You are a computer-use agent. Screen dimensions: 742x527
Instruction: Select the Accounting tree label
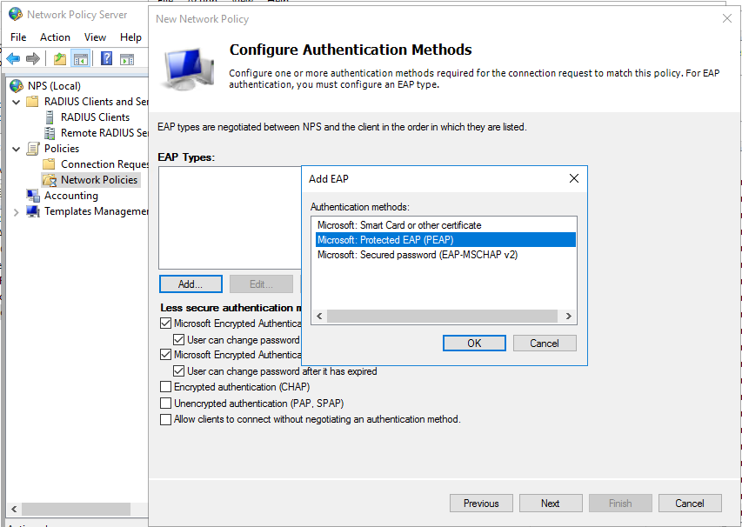tap(71, 196)
